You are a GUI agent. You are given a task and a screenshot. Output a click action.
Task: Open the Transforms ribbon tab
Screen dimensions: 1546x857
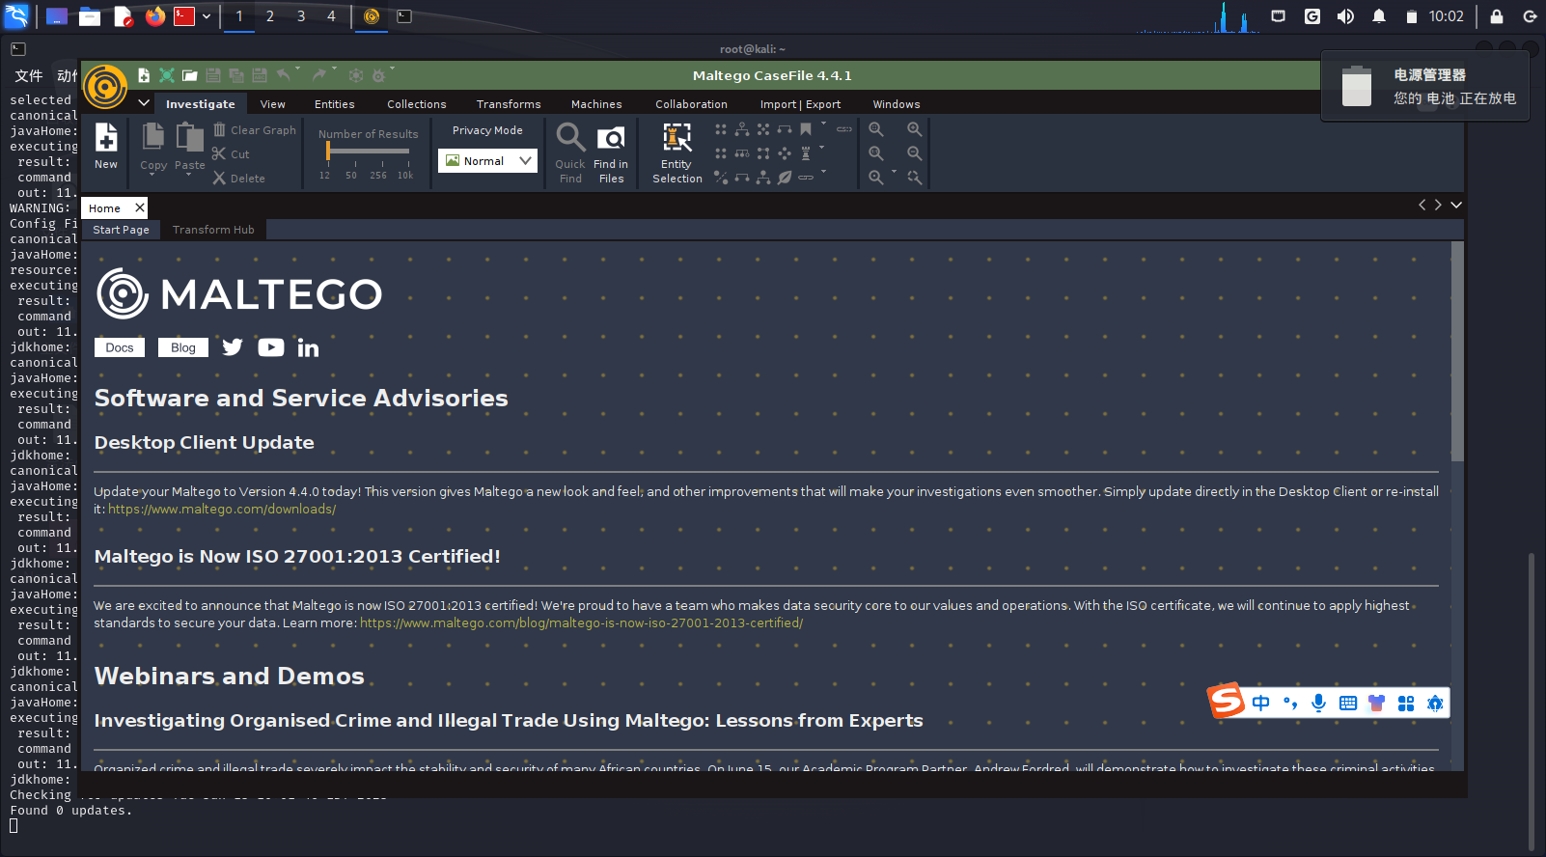pos(509,104)
